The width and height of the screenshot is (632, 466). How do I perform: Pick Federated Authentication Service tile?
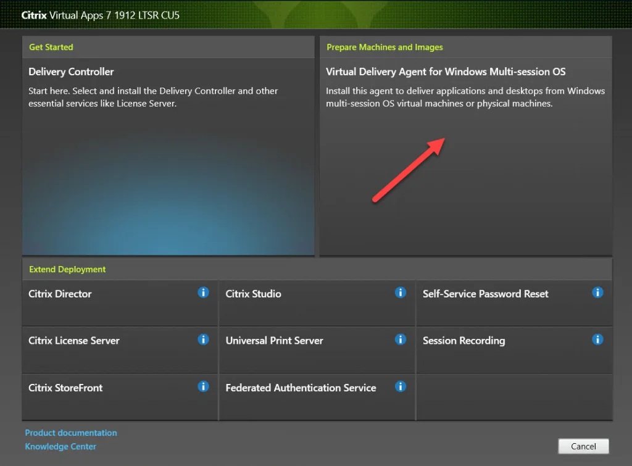pos(317,397)
